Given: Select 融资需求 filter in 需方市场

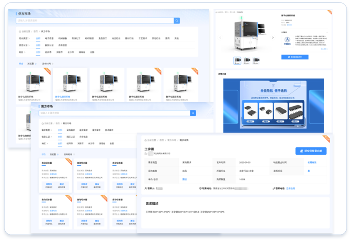Looking at the screenshot, I should (x=84, y=130).
